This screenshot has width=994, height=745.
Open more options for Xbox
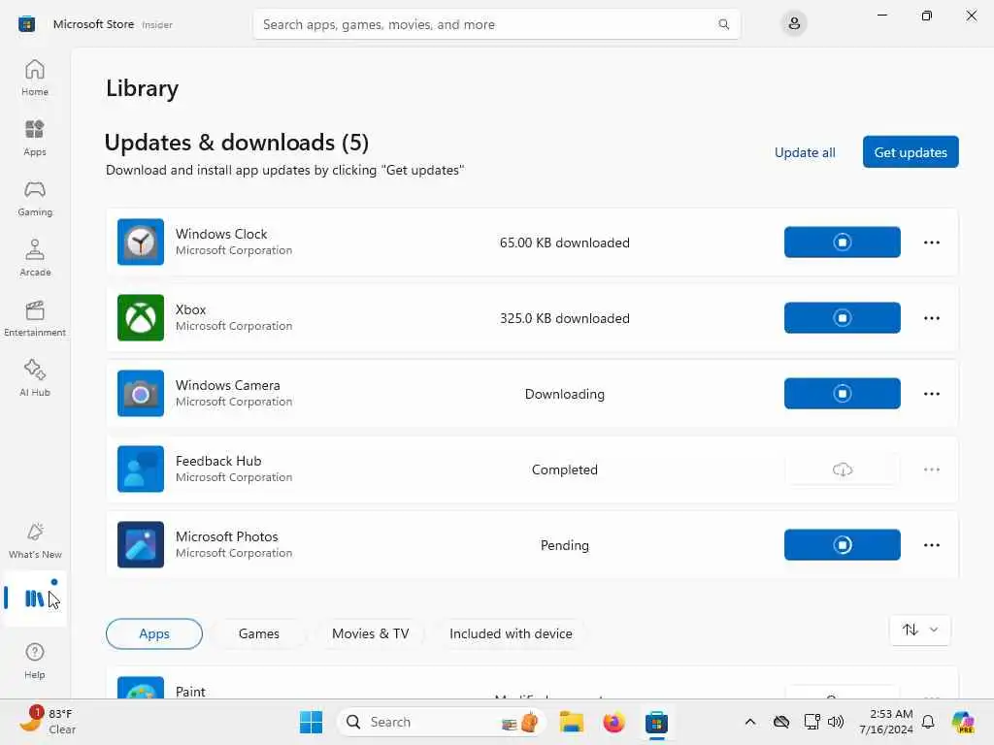[x=931, y=317]
